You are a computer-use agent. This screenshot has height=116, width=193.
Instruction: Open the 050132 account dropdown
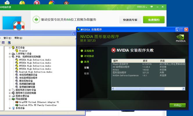(142, 7)
